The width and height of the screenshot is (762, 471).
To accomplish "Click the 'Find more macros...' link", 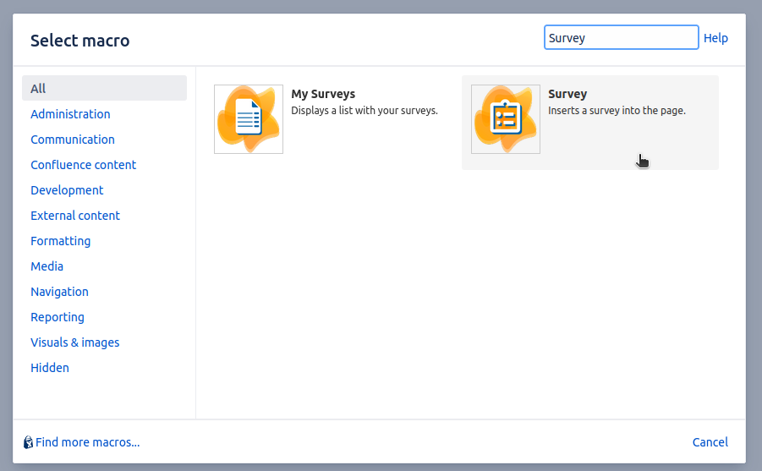I will 87,442.
